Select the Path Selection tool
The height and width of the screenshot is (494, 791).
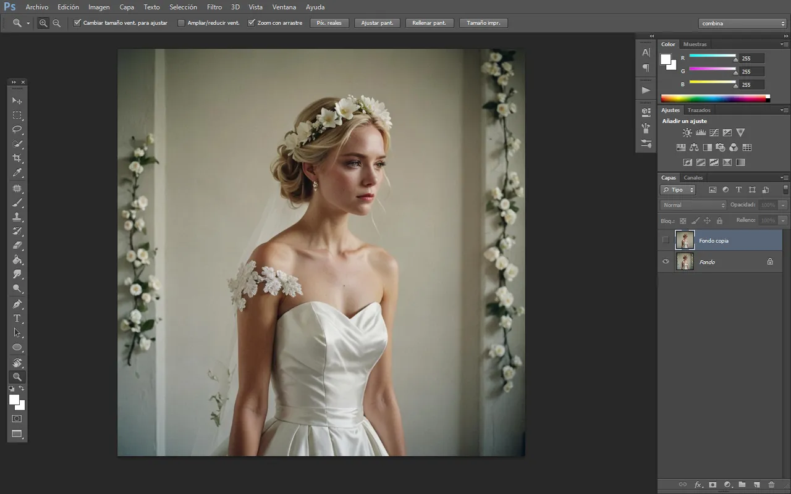tap(17, 332)
